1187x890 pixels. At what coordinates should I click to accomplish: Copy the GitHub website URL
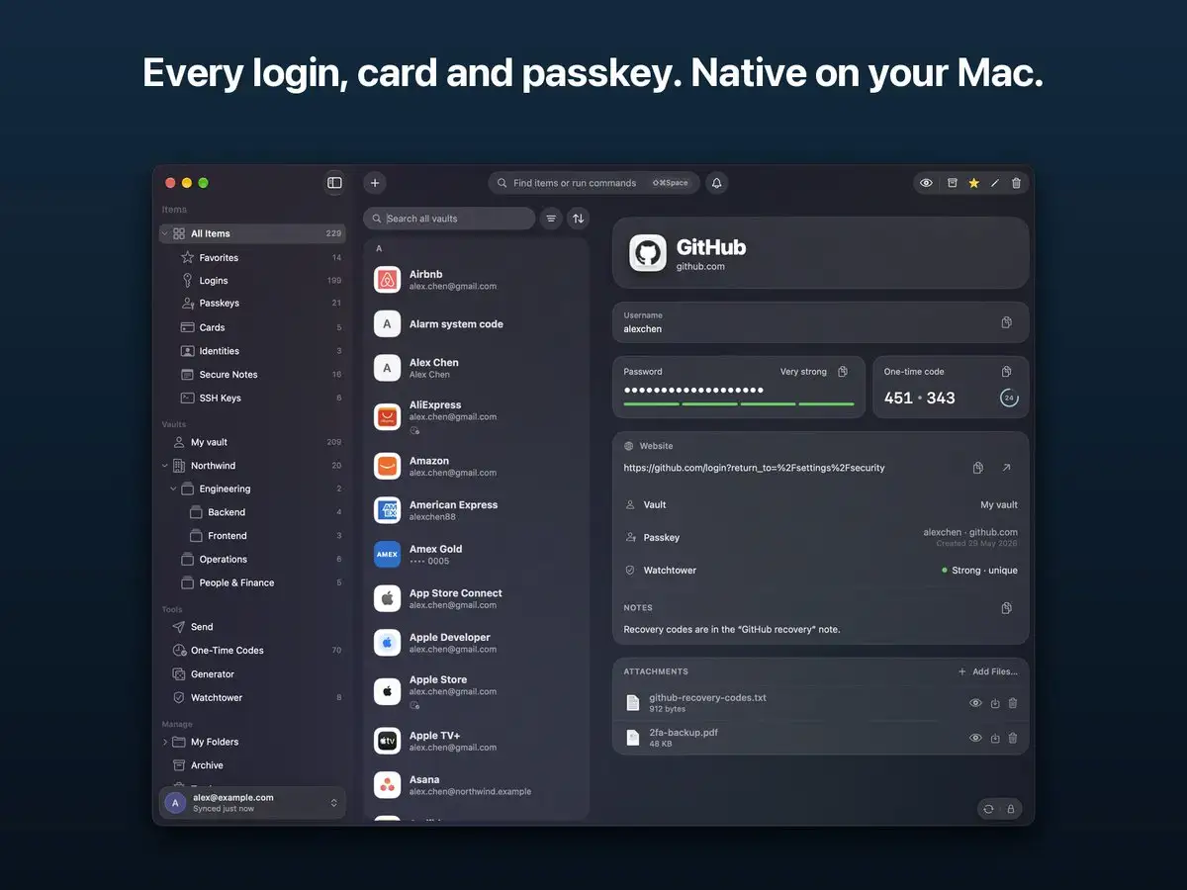(x=978, y=468)
